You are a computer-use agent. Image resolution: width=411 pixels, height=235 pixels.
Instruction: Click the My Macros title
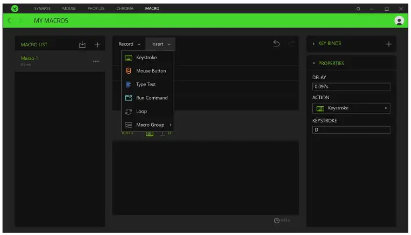pos(51,21)
